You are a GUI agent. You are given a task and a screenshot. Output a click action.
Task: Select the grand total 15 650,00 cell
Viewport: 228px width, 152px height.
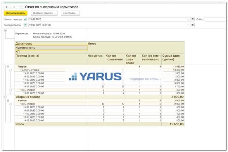(x=173, y=124)
